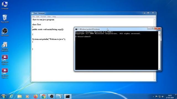Viewport: 177px width, 99px height.
Task: Click the network sync tray icon
Action: pos(160,97)
